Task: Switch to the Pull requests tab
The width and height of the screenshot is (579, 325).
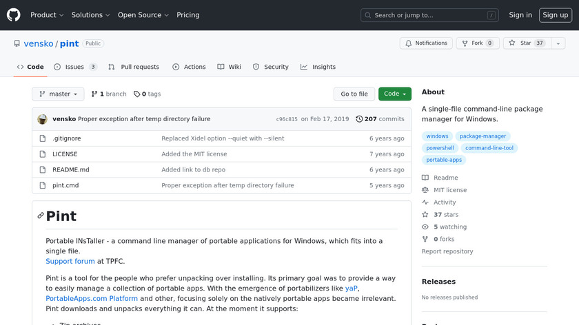Action: pyautogui.click(x=134, y=67)
